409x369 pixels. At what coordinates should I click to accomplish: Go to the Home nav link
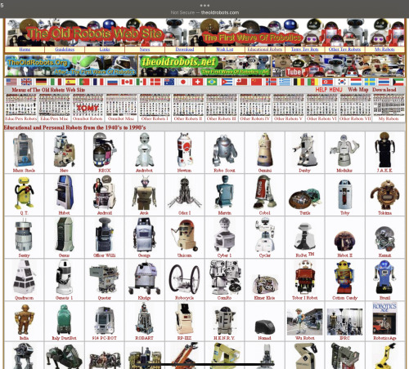25,49
